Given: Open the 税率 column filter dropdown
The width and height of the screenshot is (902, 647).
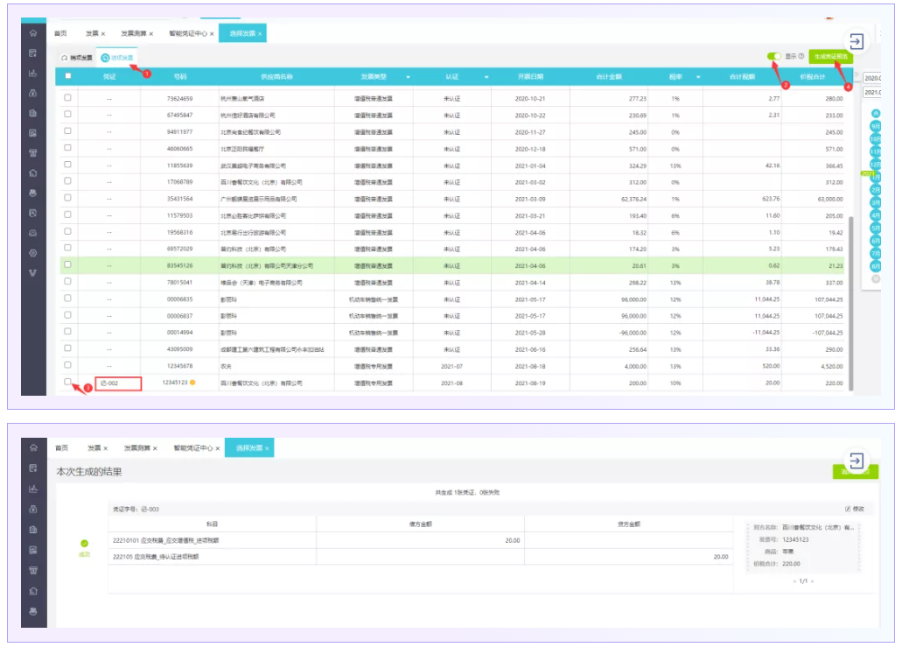Looking at the screenshot, I should tap(698, 77).
